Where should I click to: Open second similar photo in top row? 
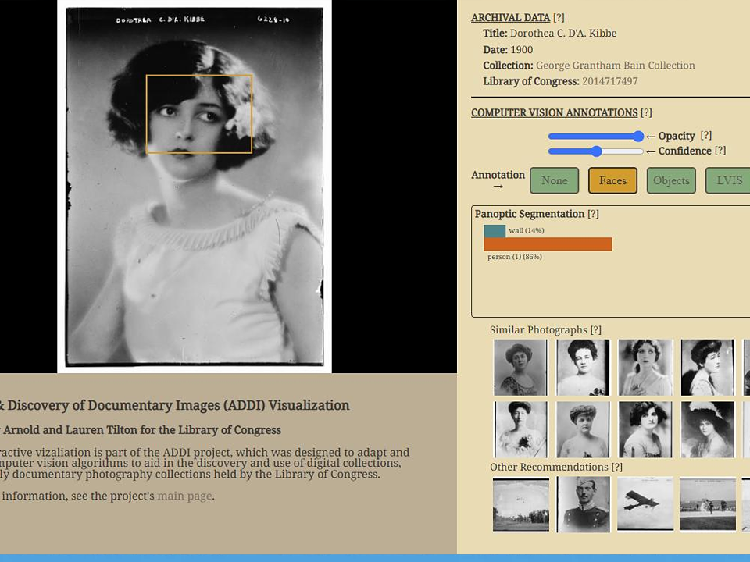tap(583, 368)
